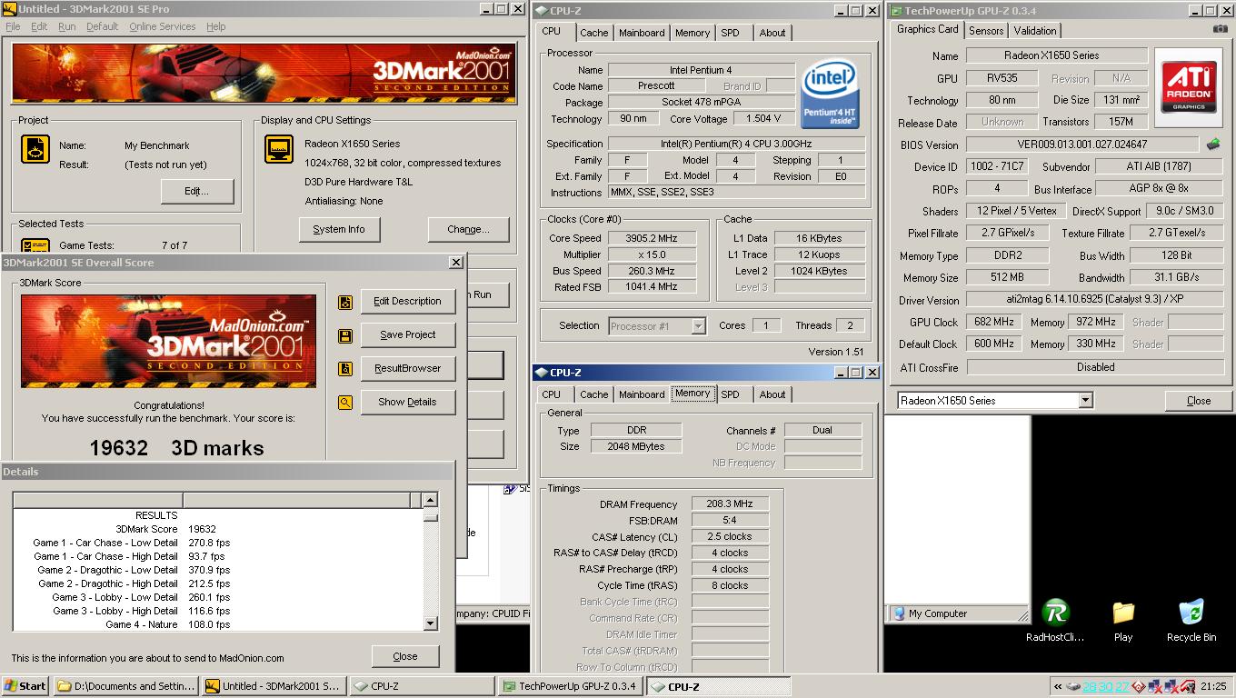Click the ATI Radeon logo in GPU-Z

pyautogui.click(x=1189, y=88)
